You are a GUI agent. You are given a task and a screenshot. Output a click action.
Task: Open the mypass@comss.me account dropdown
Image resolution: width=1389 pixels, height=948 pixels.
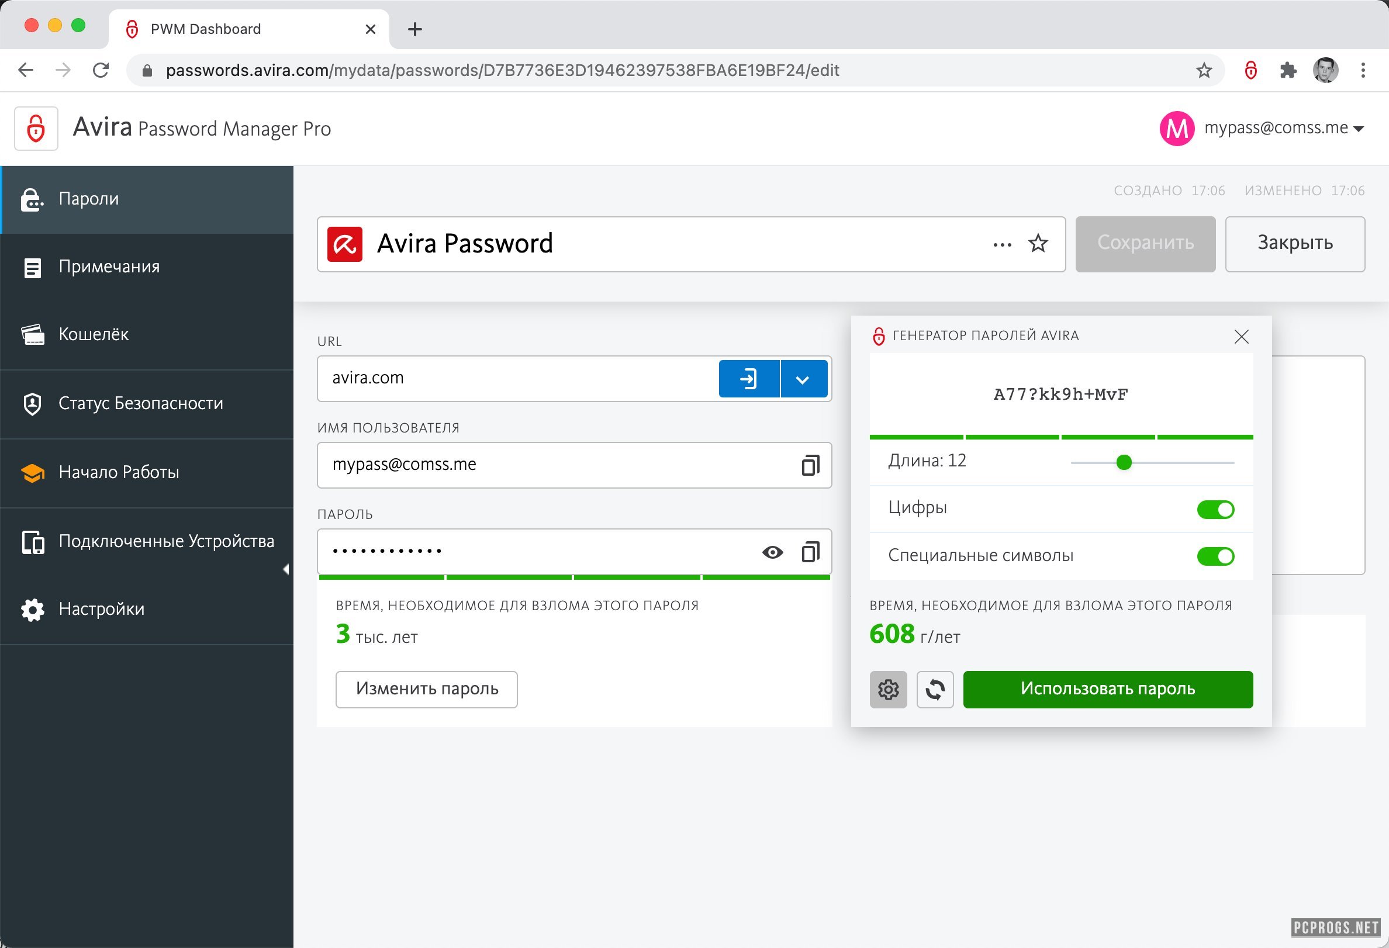pos(1358,129)
